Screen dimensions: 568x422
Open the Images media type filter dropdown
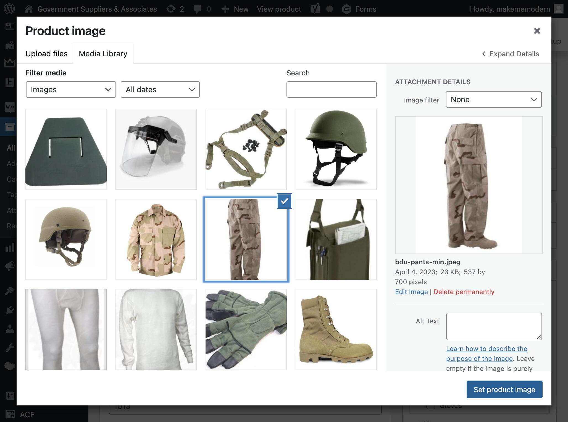[x=71, y=89]
